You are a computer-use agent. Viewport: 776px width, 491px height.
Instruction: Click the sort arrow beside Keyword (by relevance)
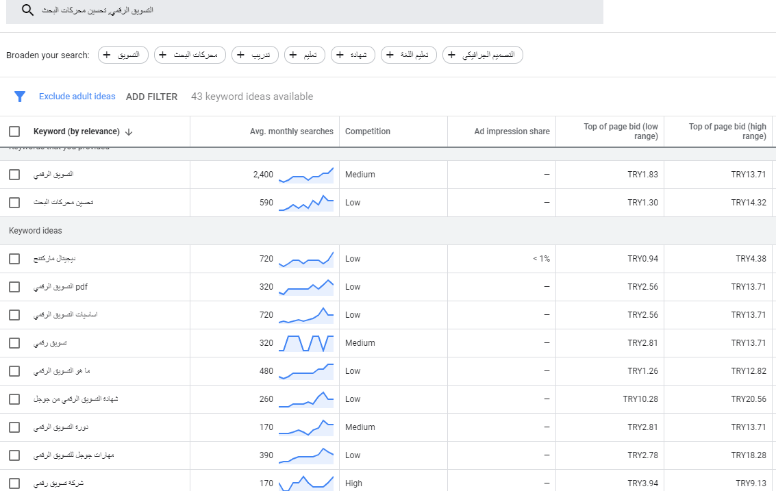coord(129,131)
